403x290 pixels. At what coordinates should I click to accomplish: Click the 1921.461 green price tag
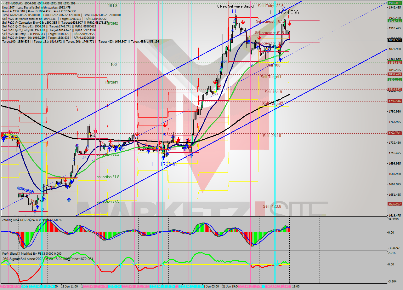point(395,20)
